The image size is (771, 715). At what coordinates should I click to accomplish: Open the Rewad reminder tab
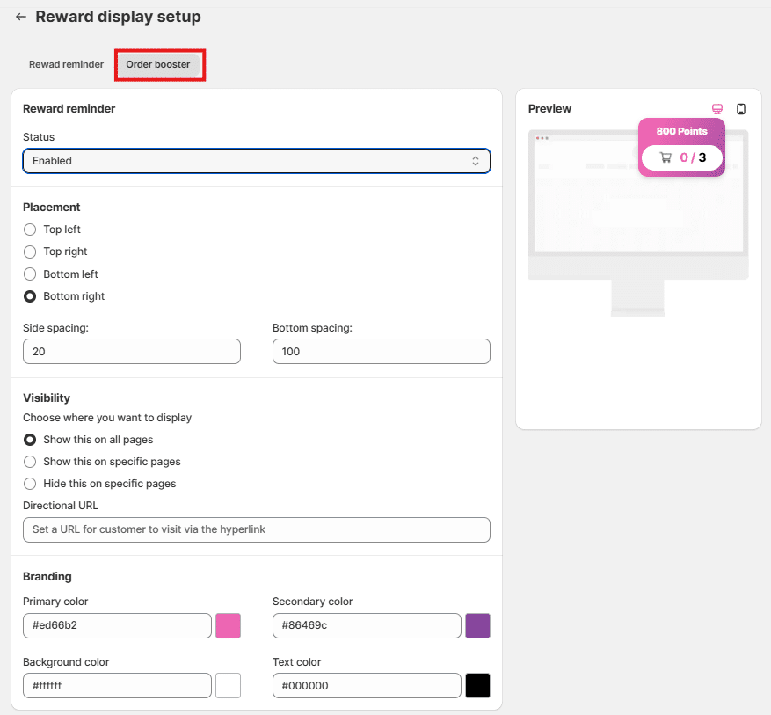pos(66,64)
